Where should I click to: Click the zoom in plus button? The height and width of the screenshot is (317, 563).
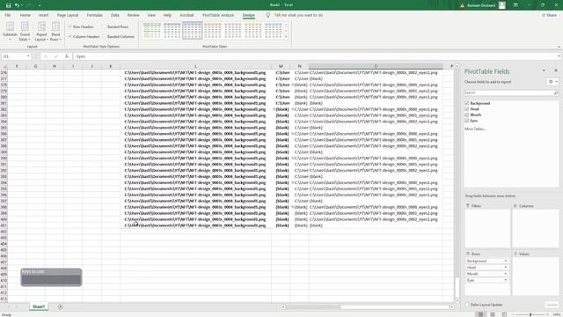coord(547,314)
